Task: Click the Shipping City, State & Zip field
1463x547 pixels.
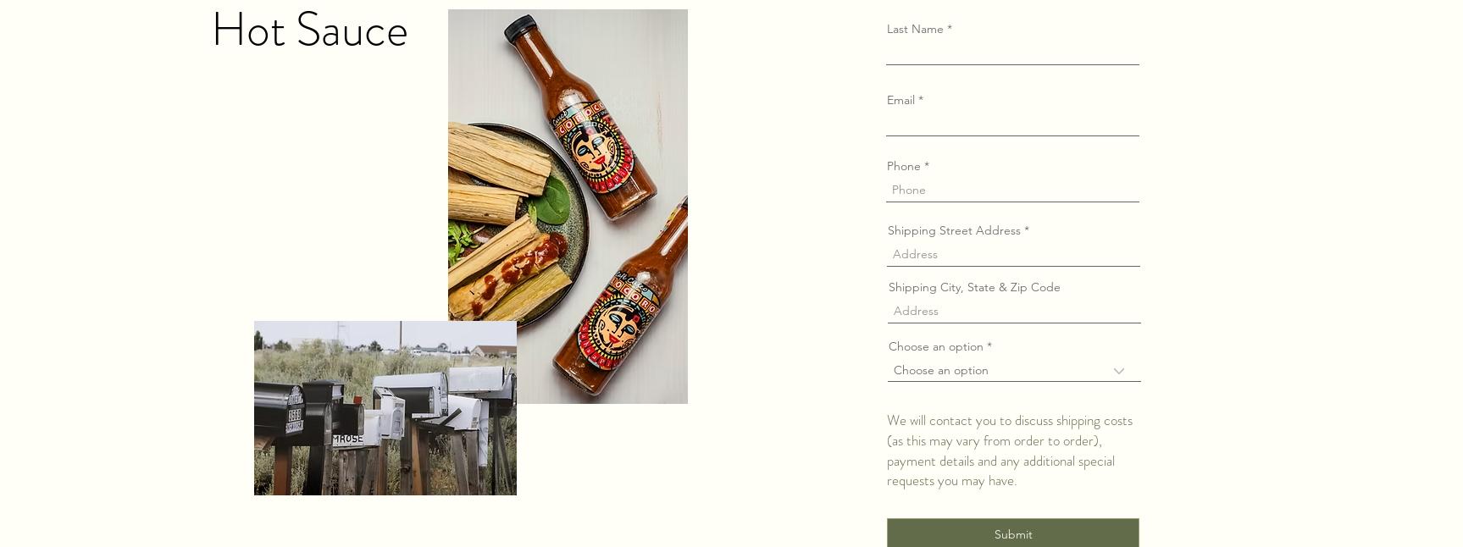Action: click(x=1014, y=311)
